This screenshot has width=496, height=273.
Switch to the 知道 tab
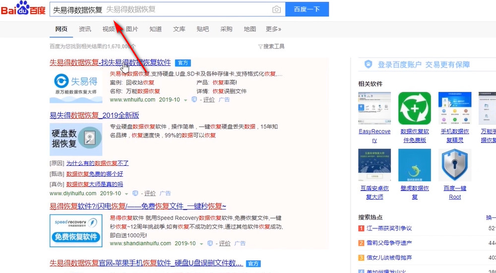tap(155, 29)
